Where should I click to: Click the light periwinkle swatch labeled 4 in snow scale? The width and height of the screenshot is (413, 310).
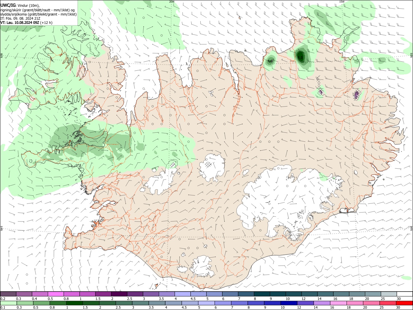coord(183,294)
